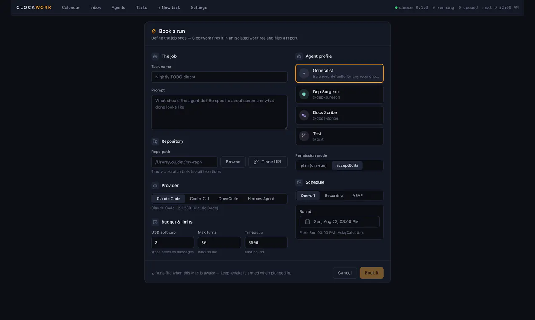Click the Test profile hammer avatar
This screenshot has height=320, width=535.
[x=304, y=136]
